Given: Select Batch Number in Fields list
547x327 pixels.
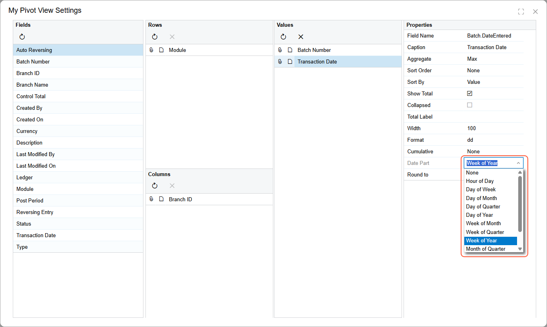Looking at the screenshot, I should point(78,61).
